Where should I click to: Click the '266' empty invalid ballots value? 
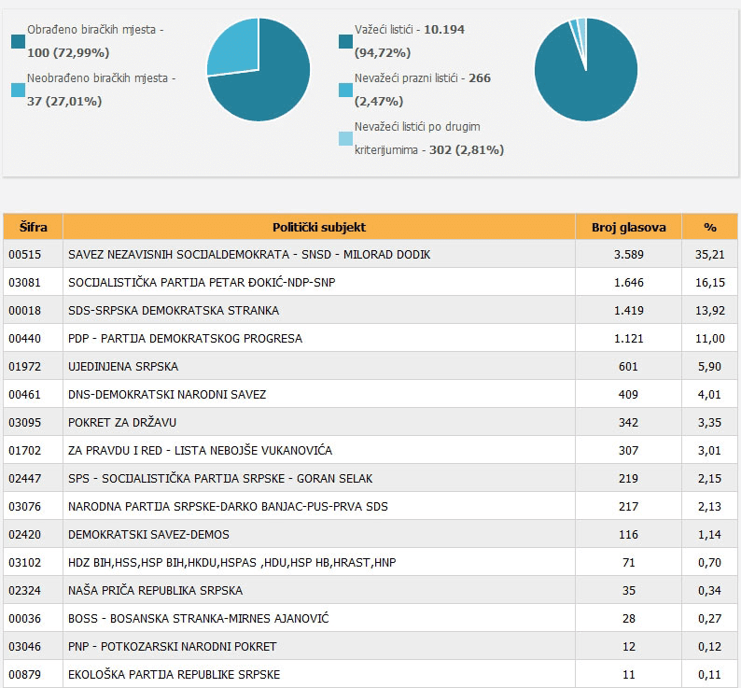point(480,78)
